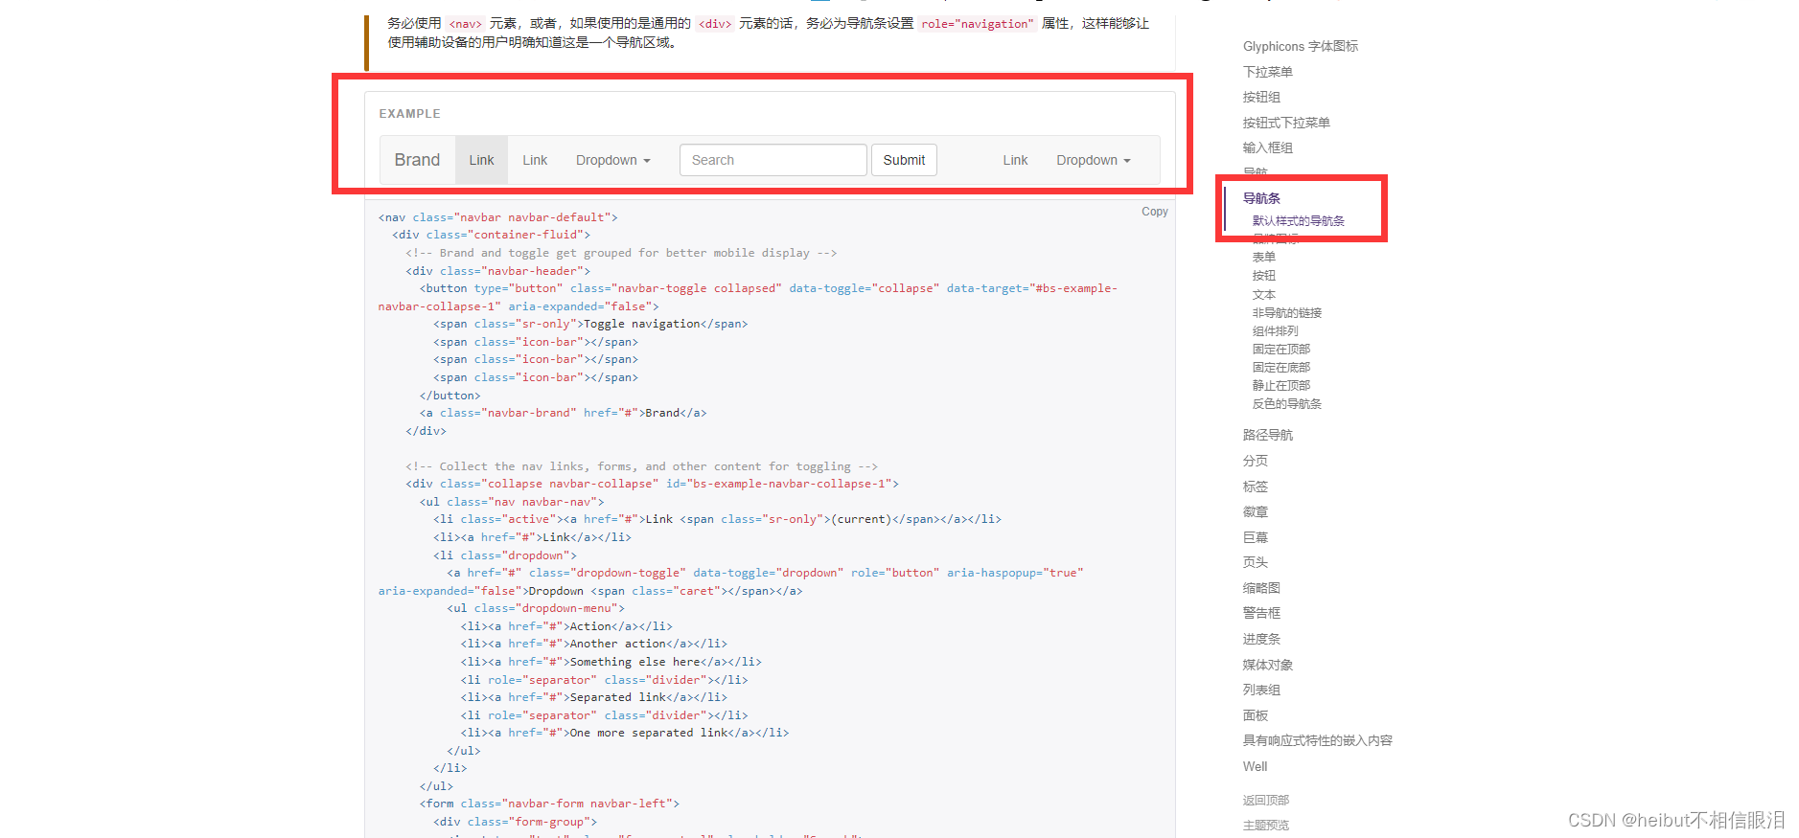
Task: Navigate to 进度条 section
Action: (1261, 639)
